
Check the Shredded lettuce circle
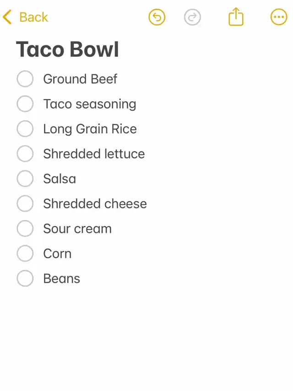(x=25, y=154)
